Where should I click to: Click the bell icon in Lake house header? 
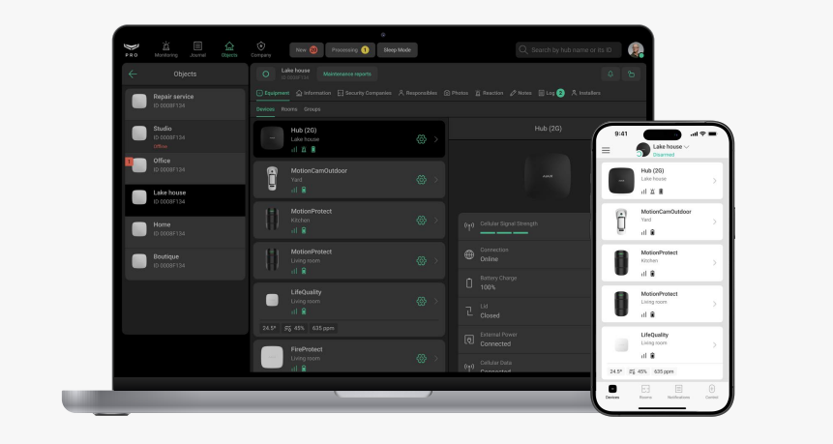pyautogui.click(x=610, y=74)
